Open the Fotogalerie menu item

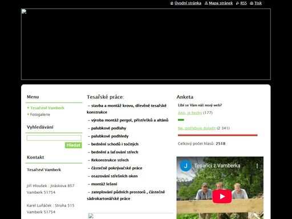pyautogui.click(x=40, y=115)
